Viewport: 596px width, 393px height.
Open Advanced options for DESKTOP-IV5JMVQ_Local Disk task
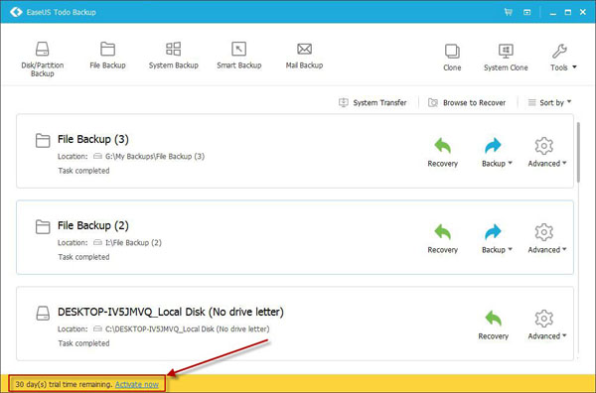click(x=547, y=326)
